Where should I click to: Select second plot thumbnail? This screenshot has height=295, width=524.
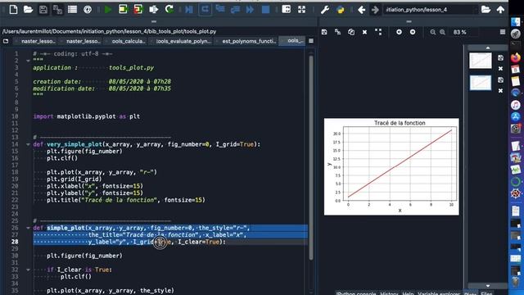(481, 83)
